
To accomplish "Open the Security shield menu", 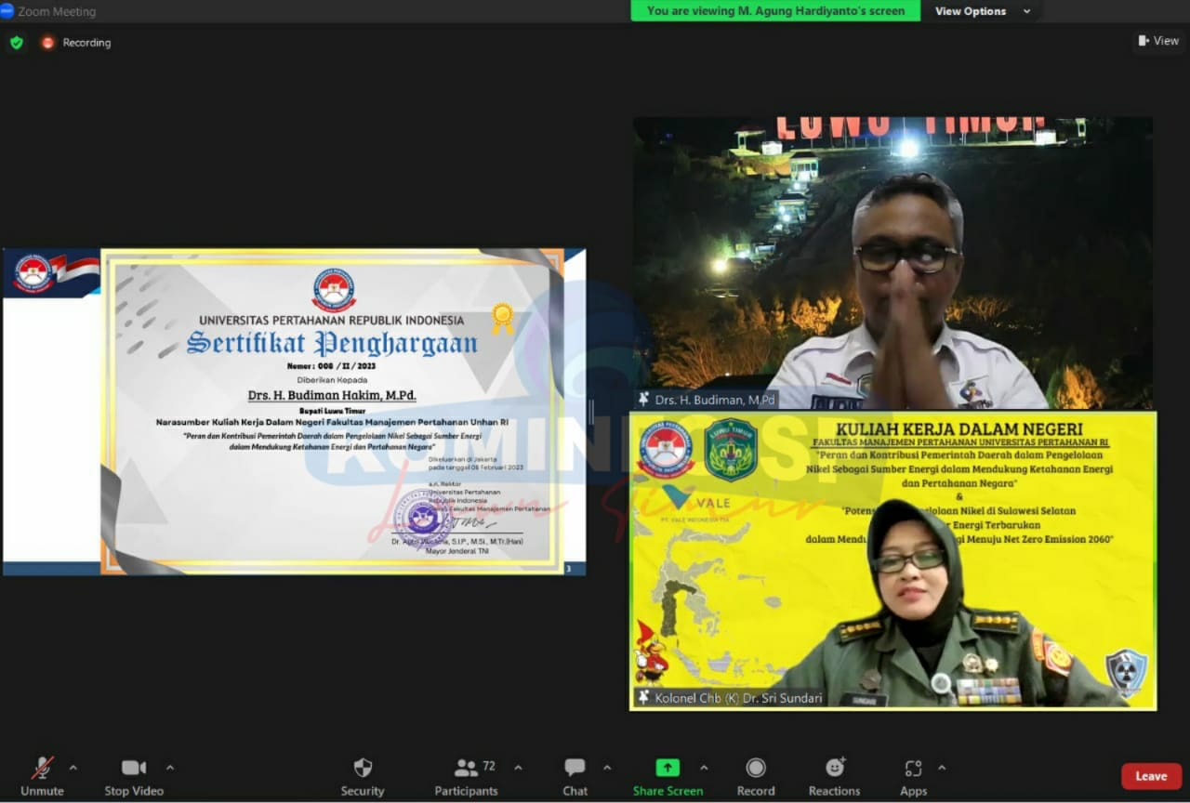I will (x=363, y=777).
